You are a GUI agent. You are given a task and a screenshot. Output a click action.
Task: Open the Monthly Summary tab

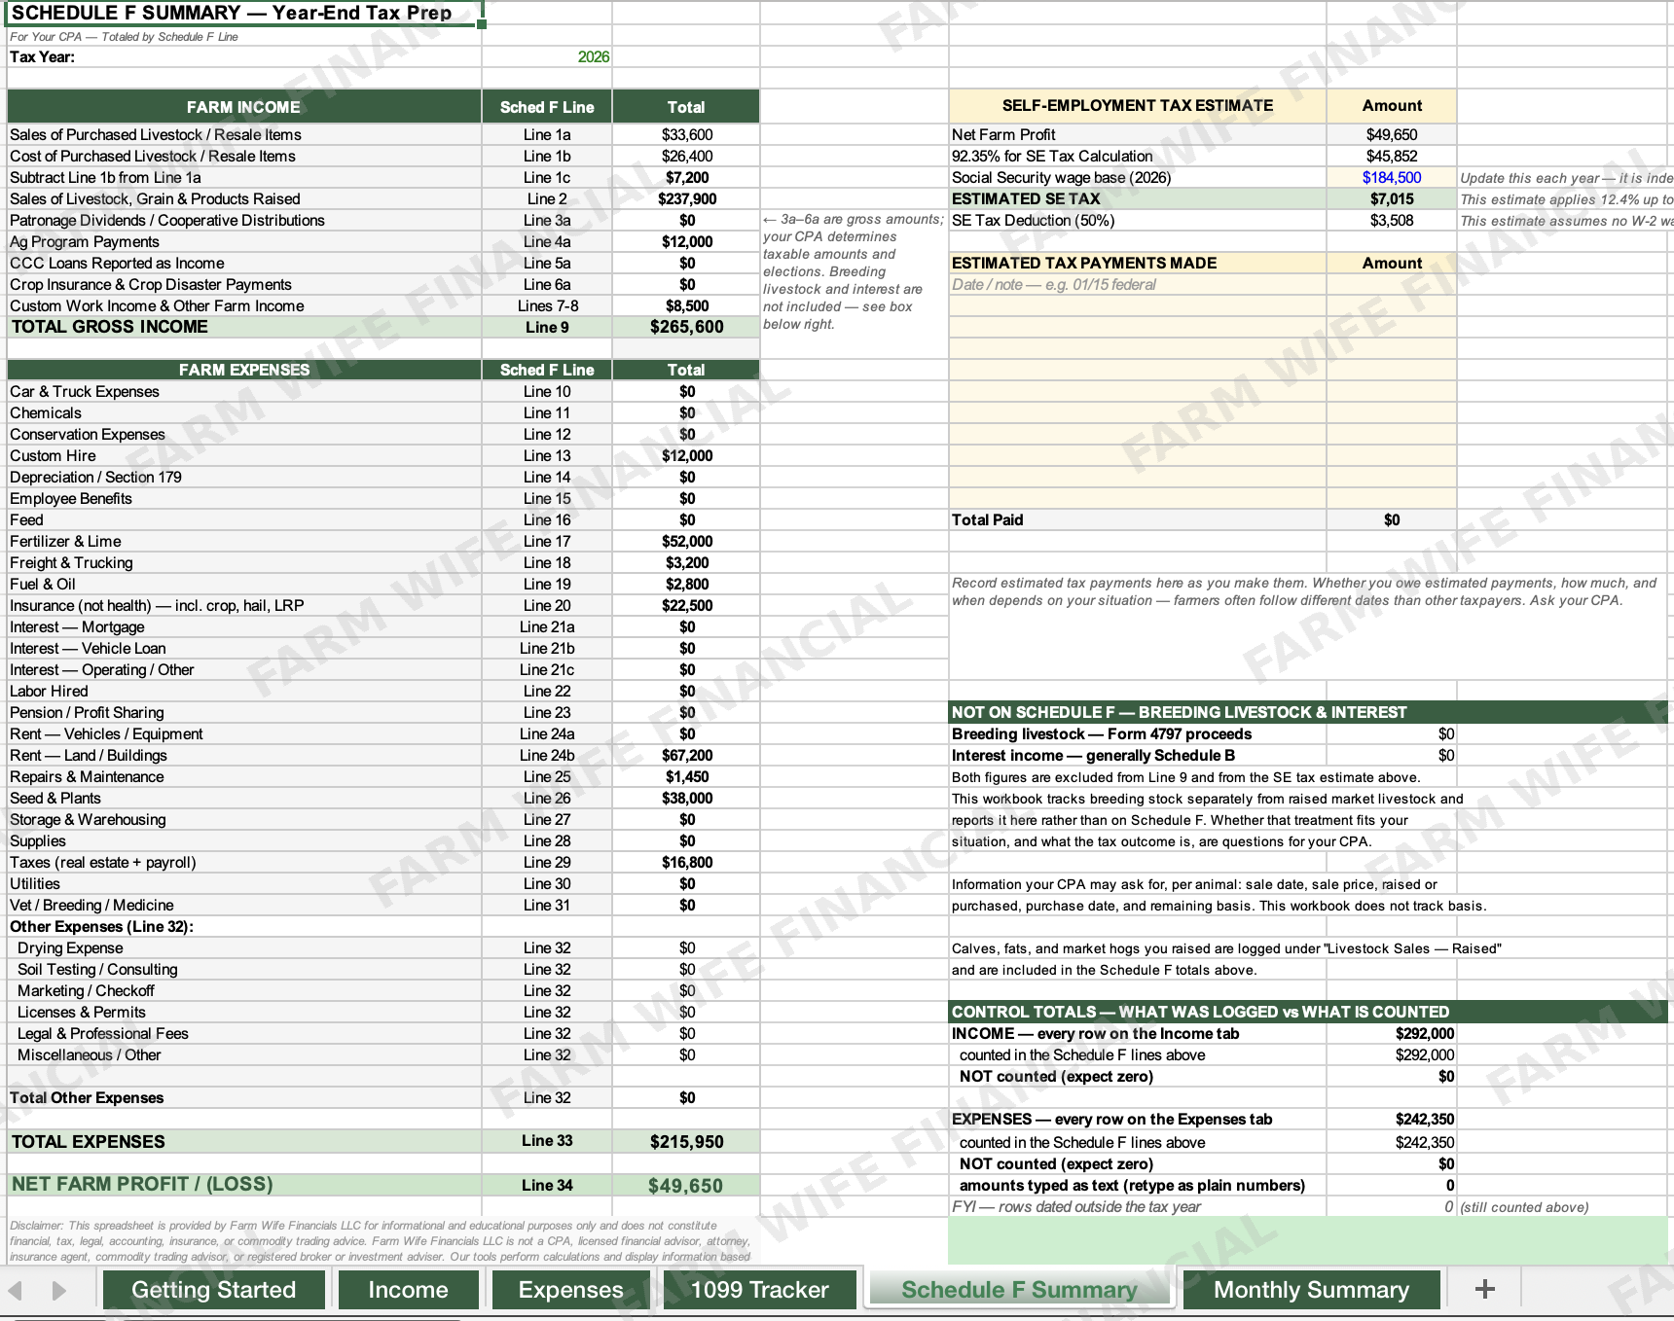pyautogui.click(x=1311, y=1290)
